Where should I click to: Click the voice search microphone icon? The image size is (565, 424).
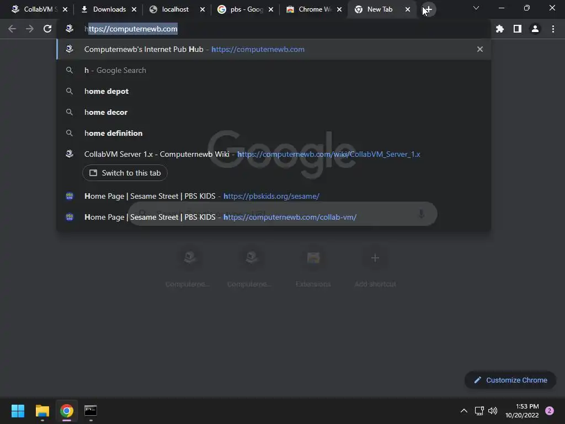[x=421, y=214]
